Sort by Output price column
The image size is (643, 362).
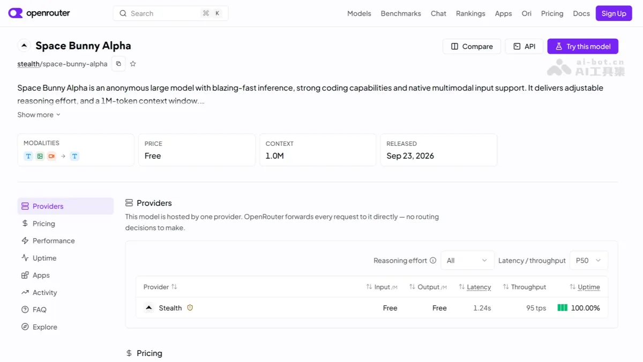click(412, 287)
